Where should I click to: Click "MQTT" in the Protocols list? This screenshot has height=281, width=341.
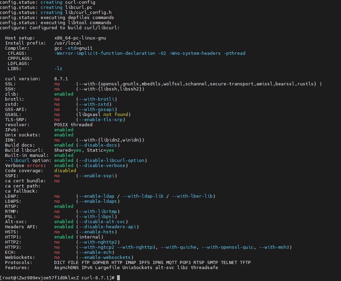click(171, 263)
